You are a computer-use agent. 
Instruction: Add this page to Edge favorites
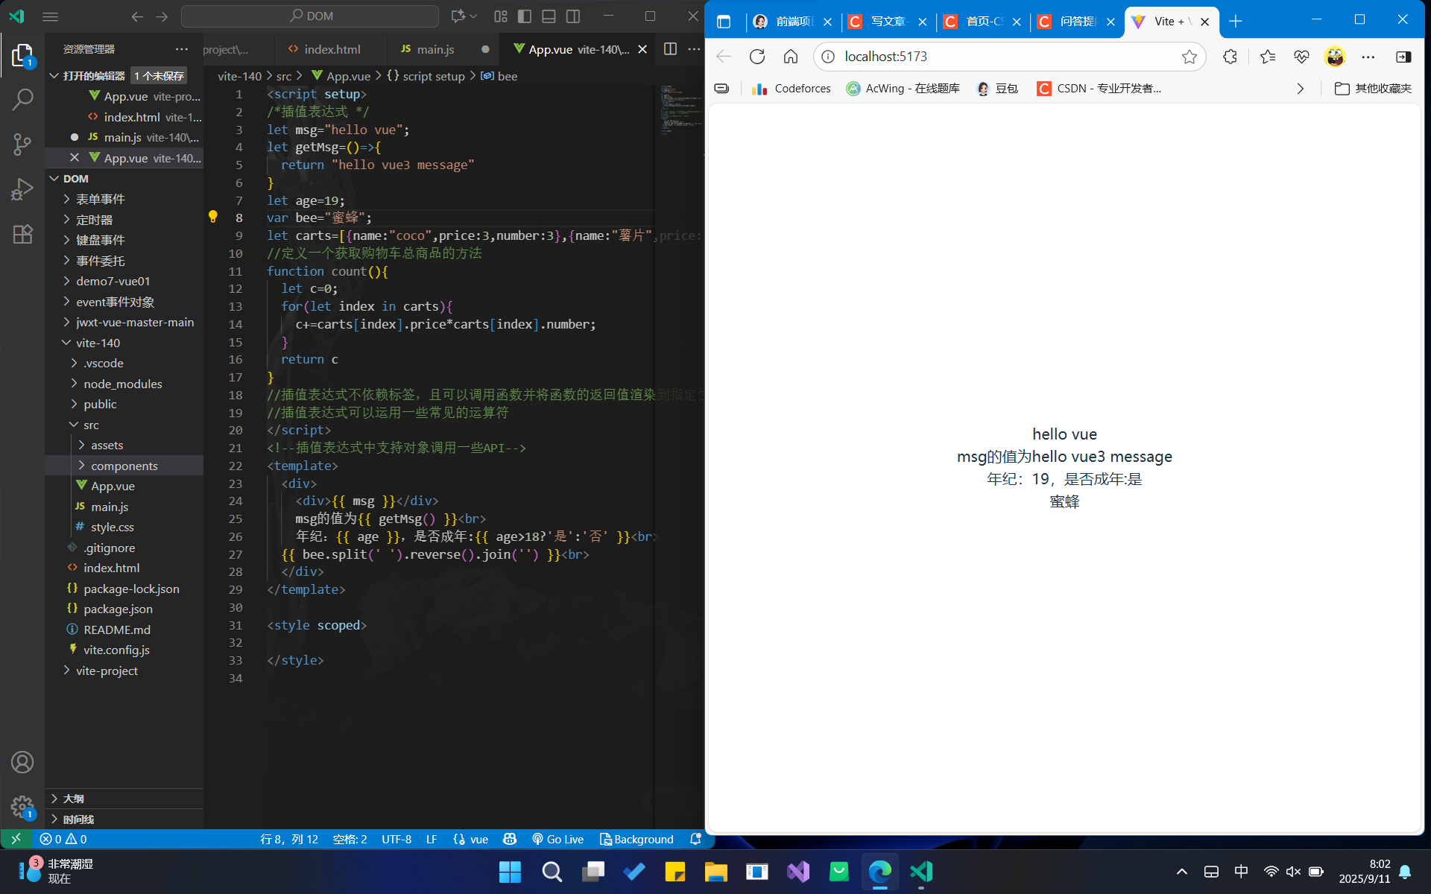pos(1190,57)
